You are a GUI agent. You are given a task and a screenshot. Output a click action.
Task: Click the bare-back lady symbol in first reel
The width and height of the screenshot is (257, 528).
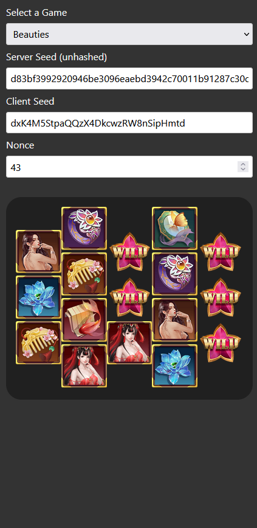click(x=39, y=252)
